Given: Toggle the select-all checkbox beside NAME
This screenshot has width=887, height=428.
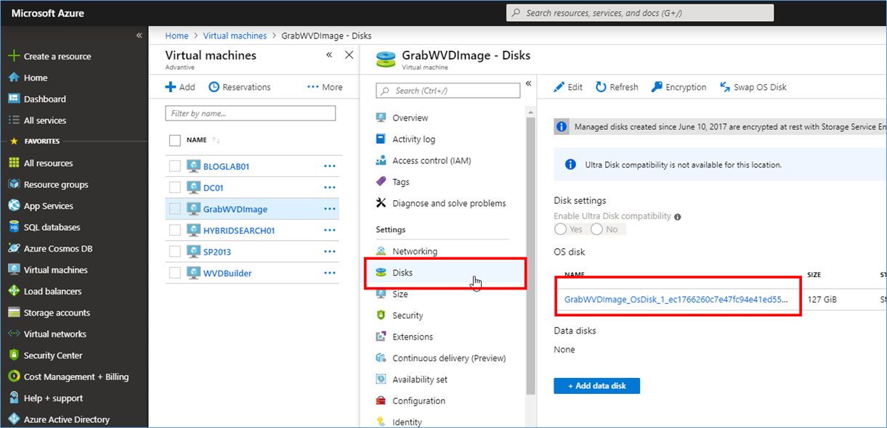Looking at the screenshot, I should click(174, 140).
